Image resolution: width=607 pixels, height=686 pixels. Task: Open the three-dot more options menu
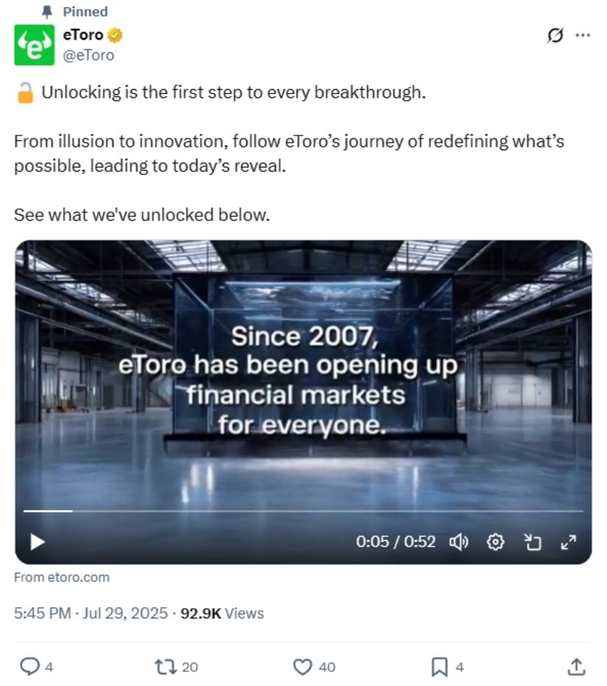[x=582, y=35]
